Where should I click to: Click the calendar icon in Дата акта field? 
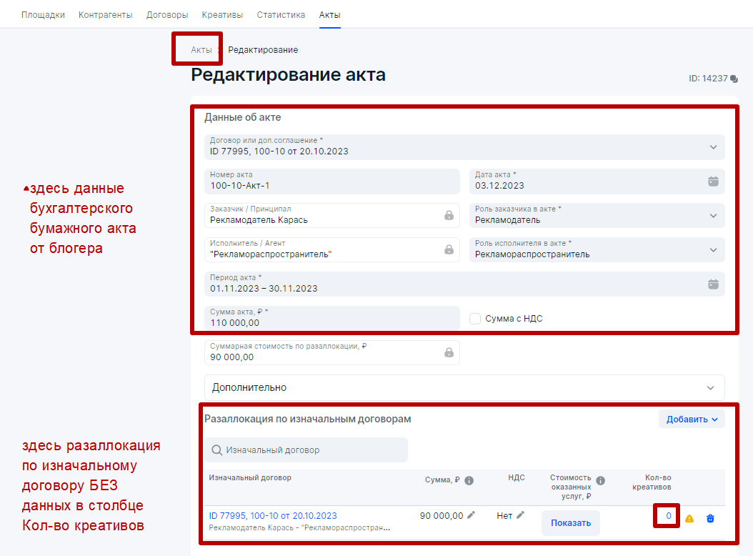712,182
